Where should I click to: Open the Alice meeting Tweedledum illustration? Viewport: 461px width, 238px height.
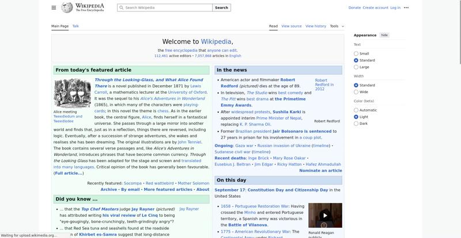coord(73,93)
